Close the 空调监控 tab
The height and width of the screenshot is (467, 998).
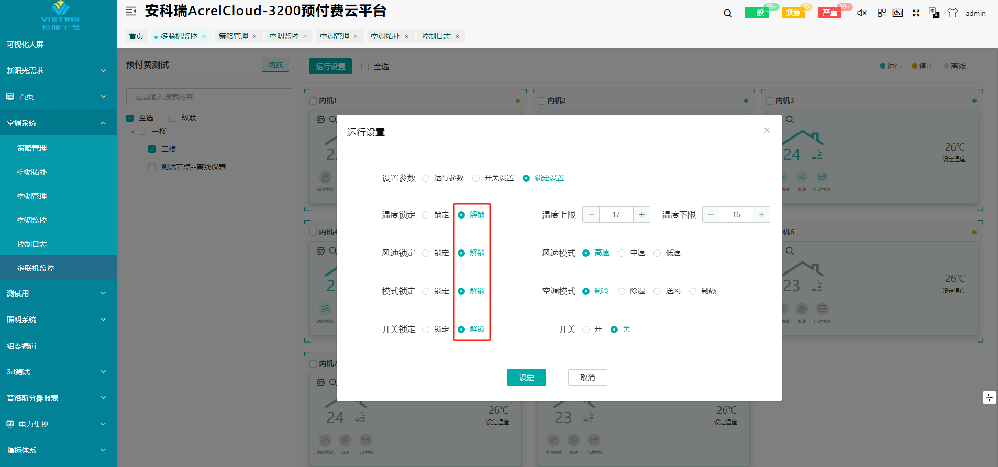305,36
